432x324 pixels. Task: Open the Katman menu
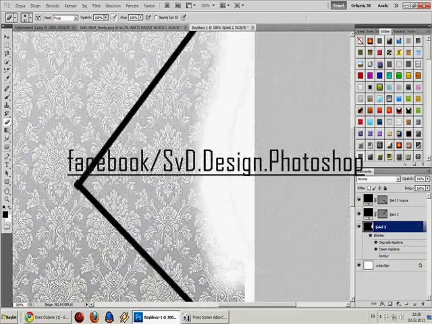pos(70,5)
